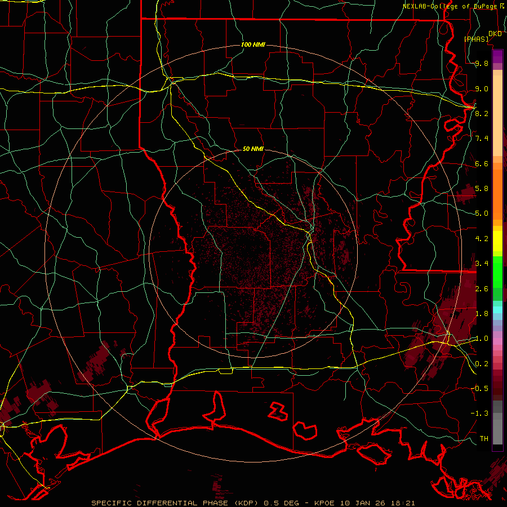Click the DKD units label above the scale

(495, 34)
